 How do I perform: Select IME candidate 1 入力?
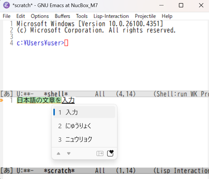click(84, 112)
